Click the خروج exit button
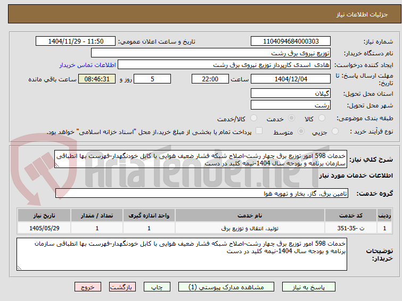 pyautogui.click(x=88, y=287)
